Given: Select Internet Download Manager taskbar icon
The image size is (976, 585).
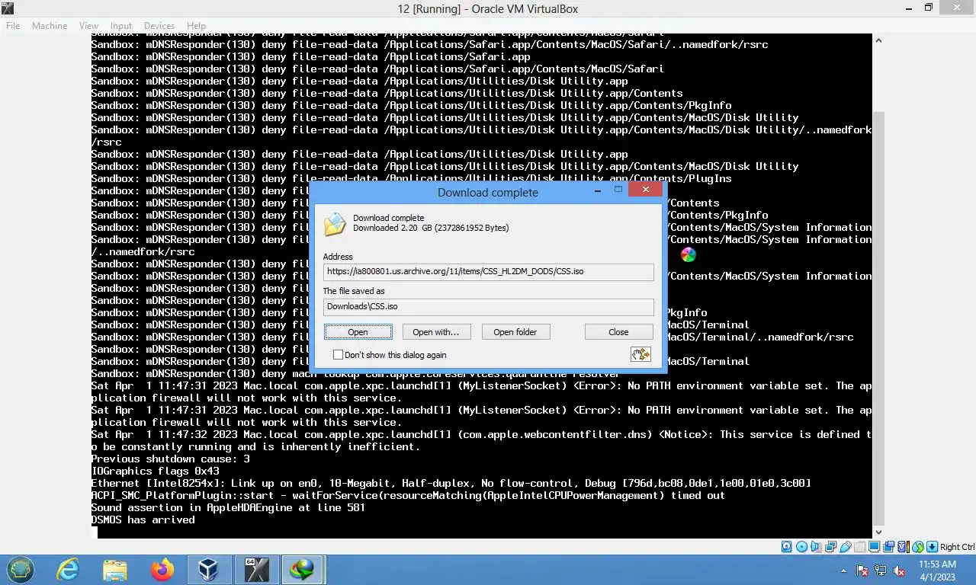Looking at the screenshot, I should [x=303, y=570].
